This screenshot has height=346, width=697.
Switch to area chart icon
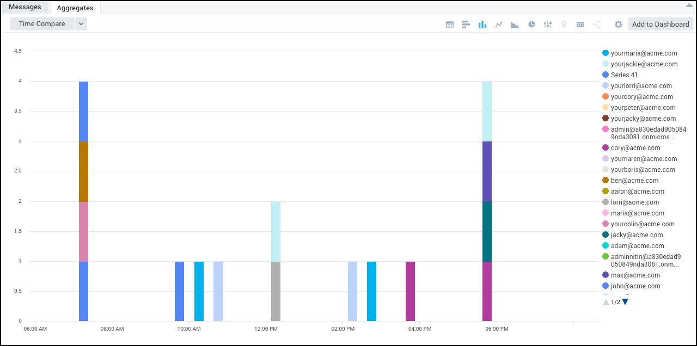(515, 24)
